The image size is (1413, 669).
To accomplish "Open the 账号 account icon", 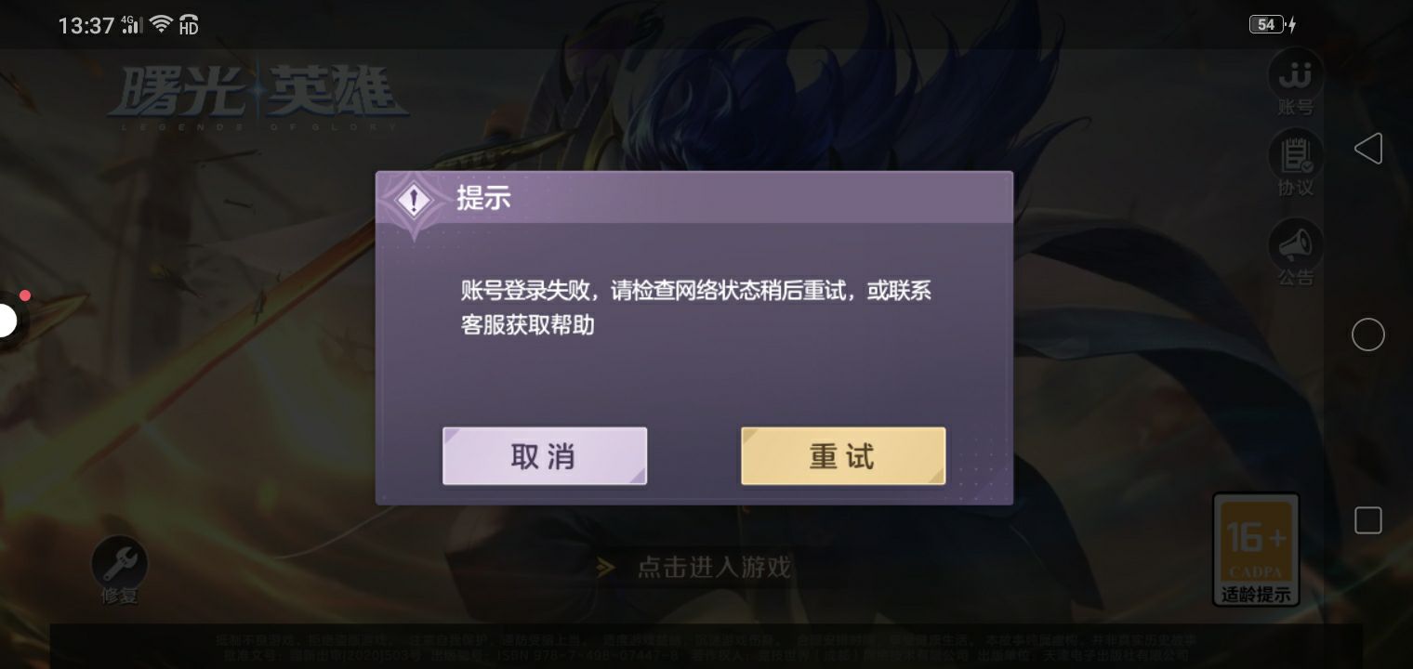I will [1296, 82].
